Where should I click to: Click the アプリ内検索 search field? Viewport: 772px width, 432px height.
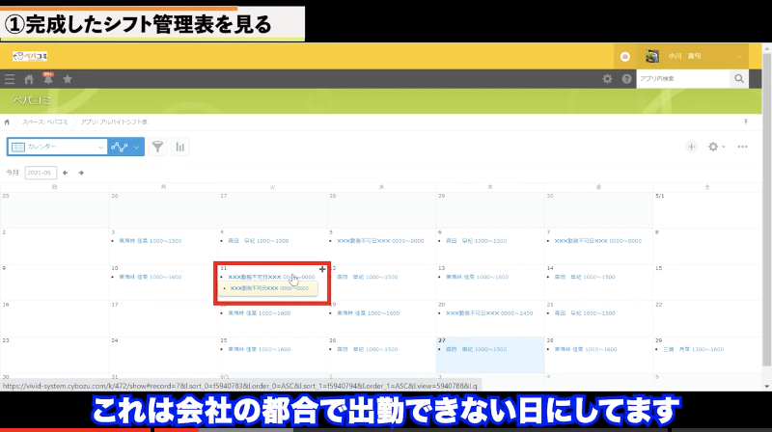(x=682, y=79)
